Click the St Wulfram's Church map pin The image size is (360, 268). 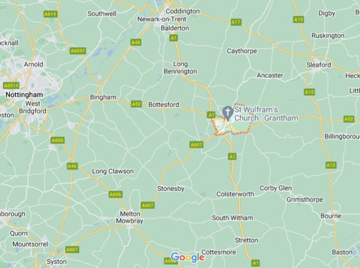228,113
